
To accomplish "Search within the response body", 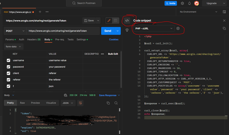I will (x=116, y=103).
